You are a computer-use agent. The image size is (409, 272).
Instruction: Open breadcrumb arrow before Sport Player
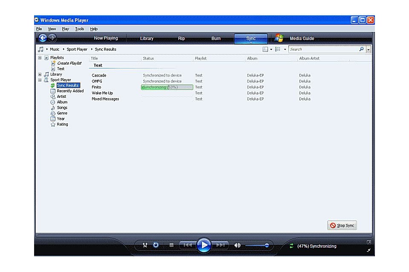point(63,49)
